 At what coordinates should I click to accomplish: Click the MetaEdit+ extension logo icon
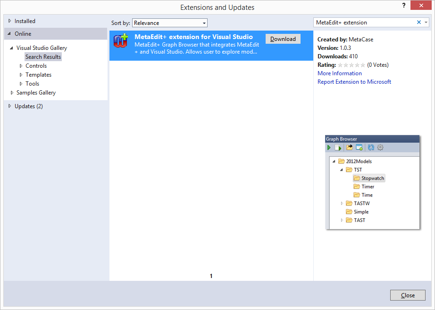pos(121,41)
